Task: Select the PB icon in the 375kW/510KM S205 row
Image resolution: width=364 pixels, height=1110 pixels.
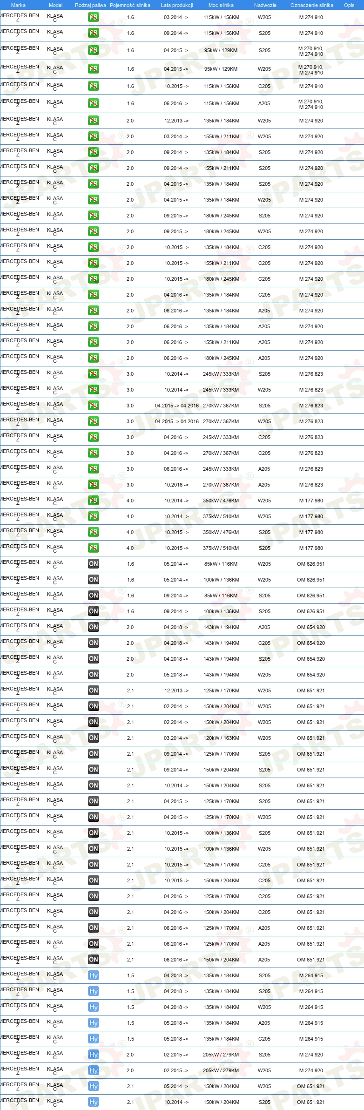Action: (x=94, y=548)
